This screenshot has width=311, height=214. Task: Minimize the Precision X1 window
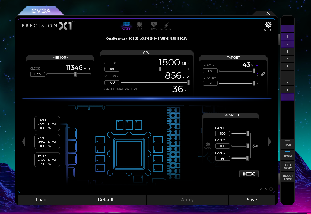click(x=259, y=14)
